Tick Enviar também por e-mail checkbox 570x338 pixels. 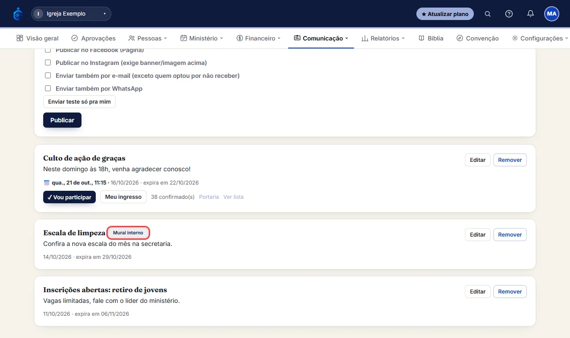point(48,76)
